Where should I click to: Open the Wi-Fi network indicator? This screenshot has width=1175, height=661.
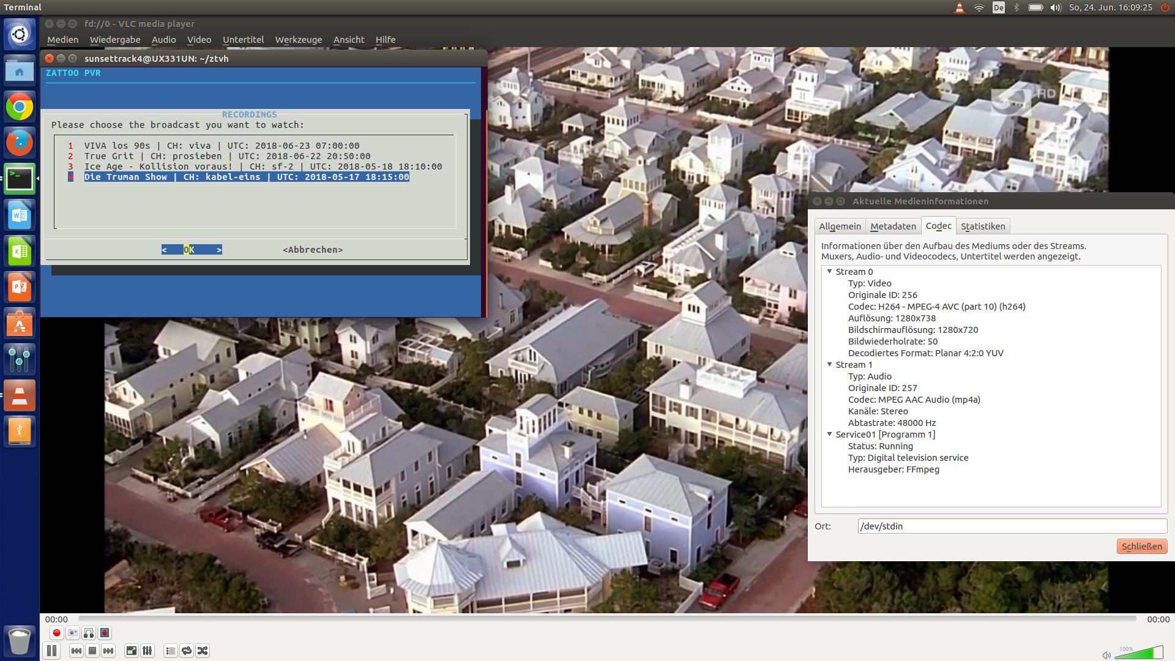coord(979,7)
